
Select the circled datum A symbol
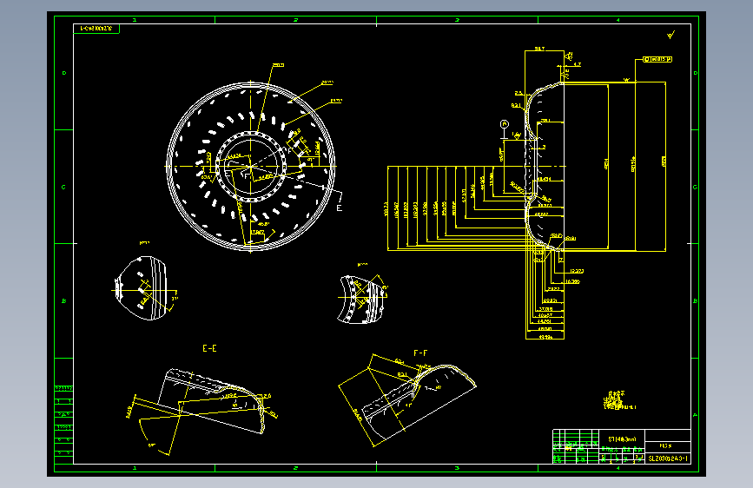pyautogui.click(x=505, y=124)
